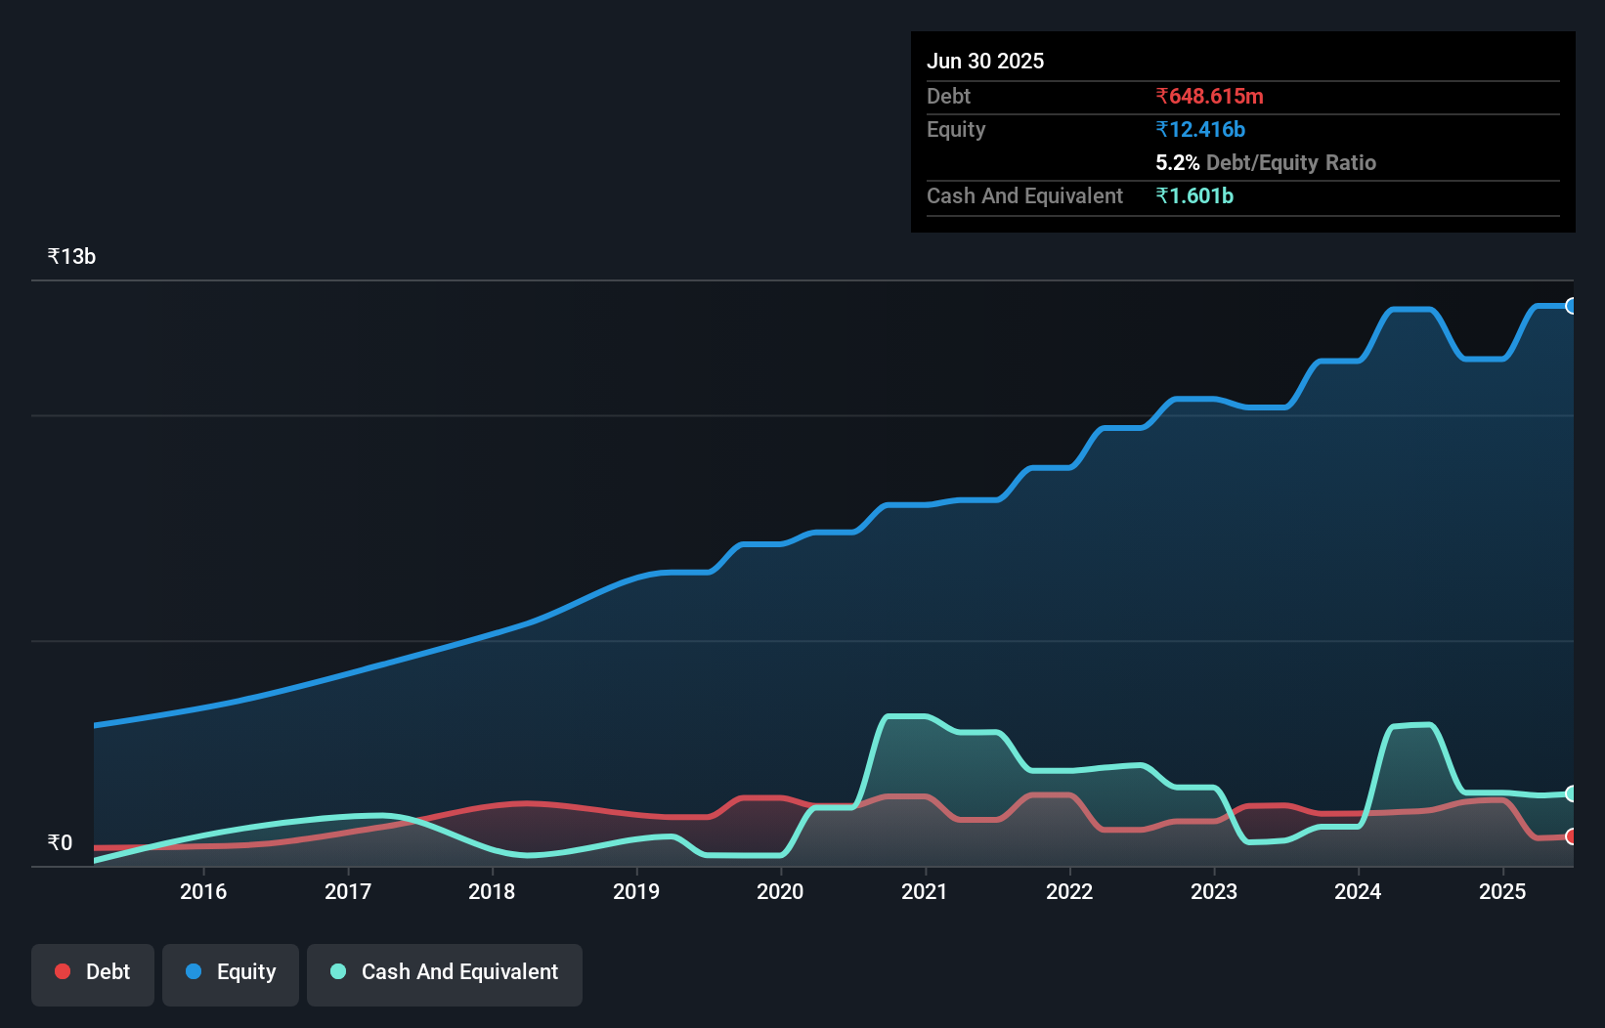
Task: Click the ₹13b y-axis label
Action: (72, 256)
